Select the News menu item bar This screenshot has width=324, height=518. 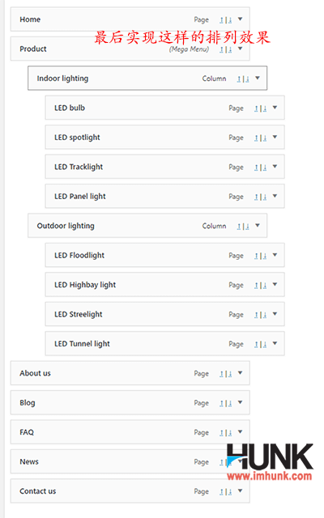(130, 461)
